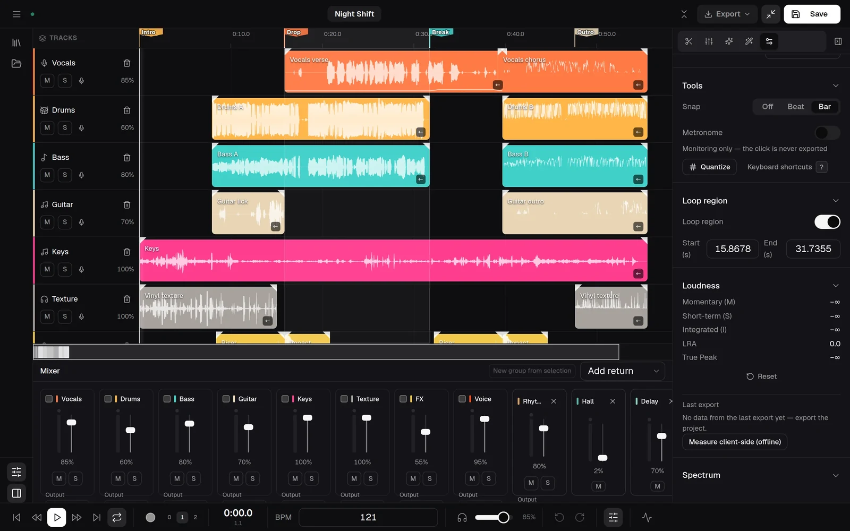Set Snap to Off
Screen dimensions: 850x531
pos(768,107)
